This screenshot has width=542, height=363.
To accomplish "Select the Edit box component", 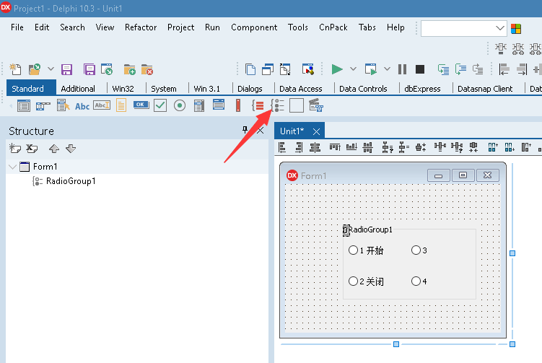I will tap(102, 105).
